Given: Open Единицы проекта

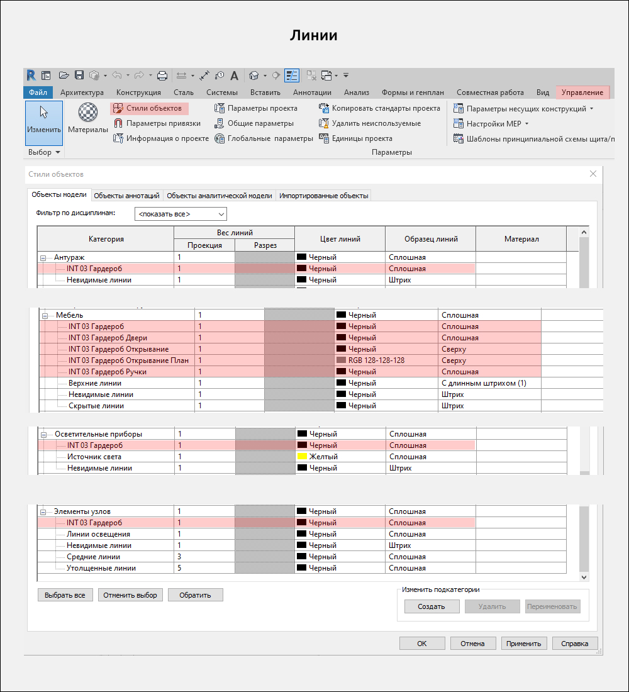Looking at the screenshot, I should pos(356,138).
